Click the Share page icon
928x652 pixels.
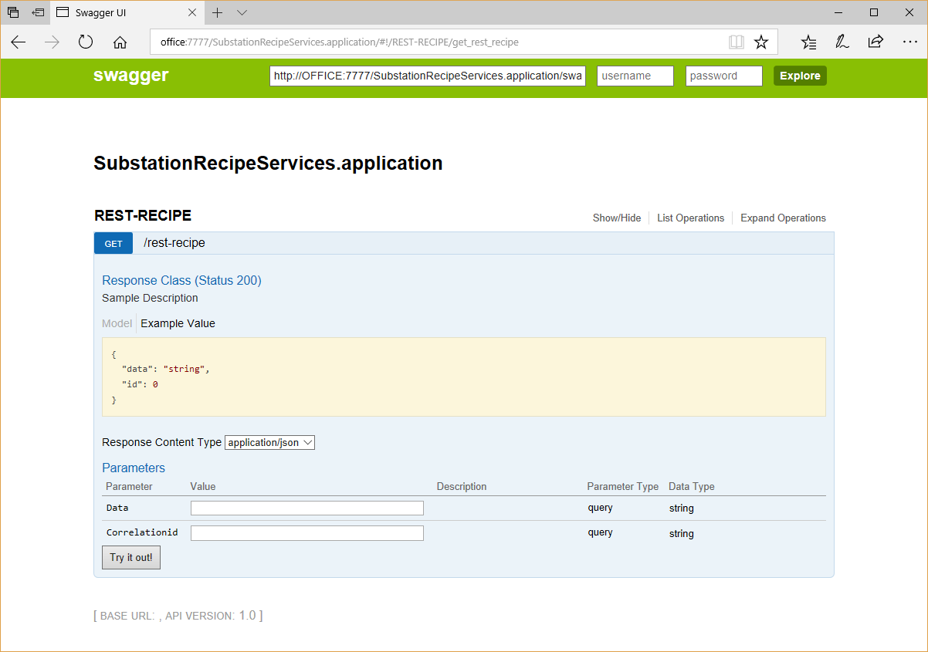876,42
